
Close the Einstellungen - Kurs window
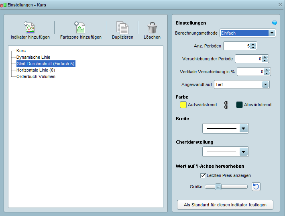(280, 5)
